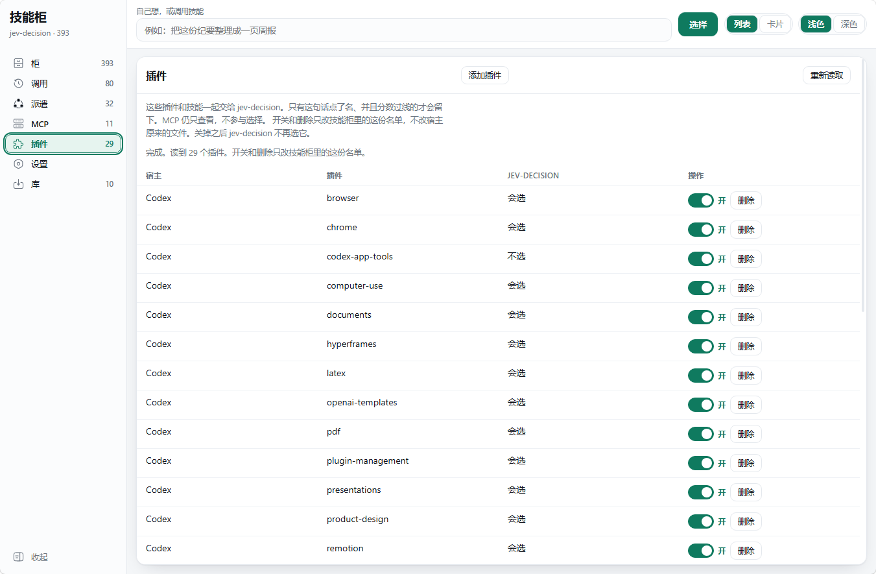Click the 393 count next to 柜
This screenshot has width=876, height=574.
coord(107,64)
